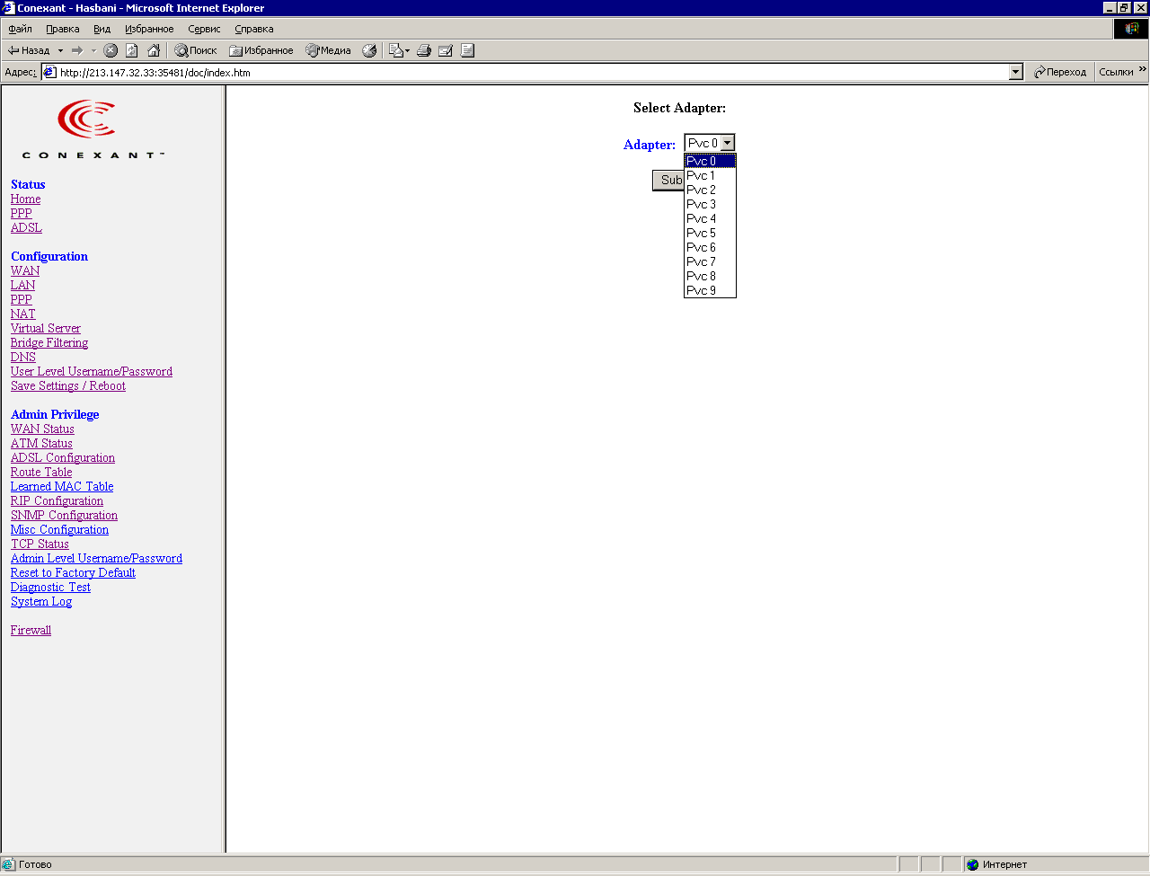Click the Forward arrow in the toolbar
The width and height of the screenshot is (1150, 876).
click(77, 50)
